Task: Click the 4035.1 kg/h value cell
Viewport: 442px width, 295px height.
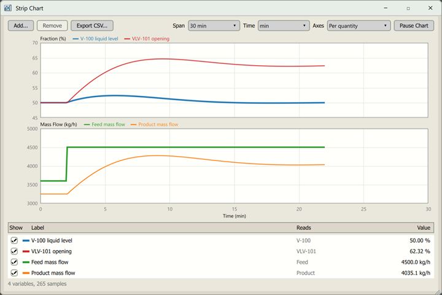Action: click(416, 273)
